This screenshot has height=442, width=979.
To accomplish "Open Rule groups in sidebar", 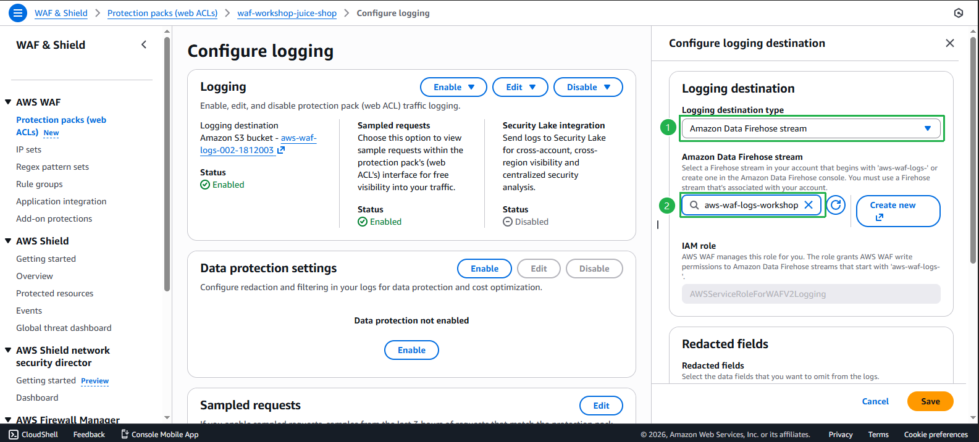I will (x=40, y=184).
